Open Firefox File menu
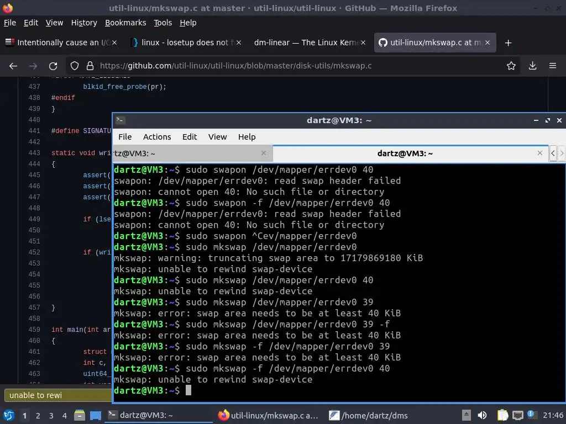Viewport: 566px width, 424px height. [10, 23]
